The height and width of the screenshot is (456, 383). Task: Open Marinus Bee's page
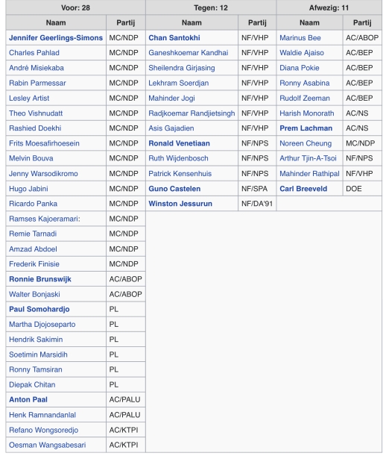(x=300, y=38)
